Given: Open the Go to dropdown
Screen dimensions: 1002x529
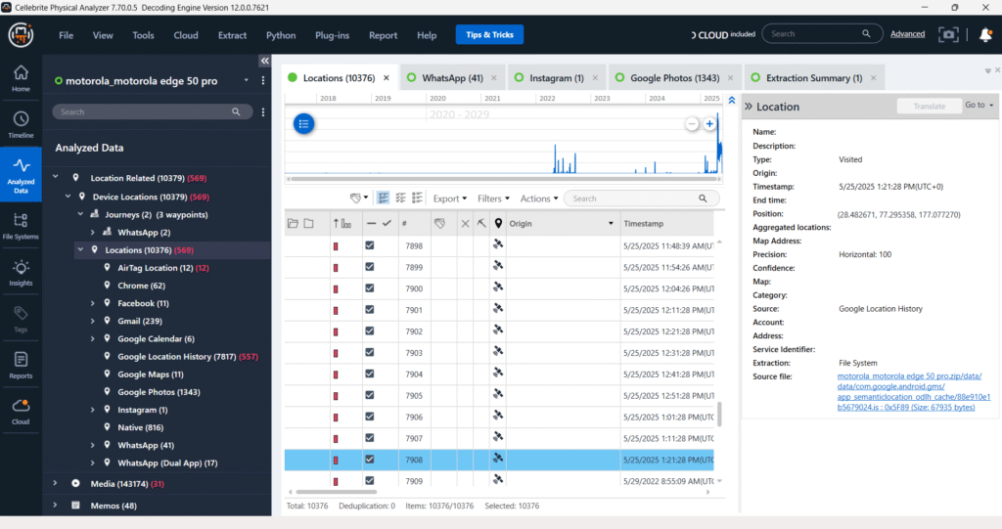Looking at the screenshot, I should [x=979, y=106].
